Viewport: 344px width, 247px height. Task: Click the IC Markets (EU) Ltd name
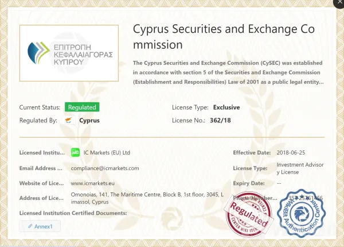point(107,152)
